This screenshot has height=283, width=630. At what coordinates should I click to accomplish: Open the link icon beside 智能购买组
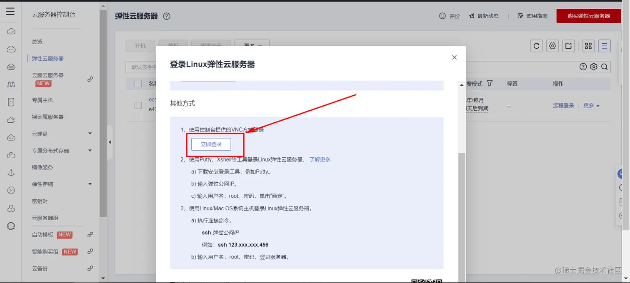pos(90,251)
